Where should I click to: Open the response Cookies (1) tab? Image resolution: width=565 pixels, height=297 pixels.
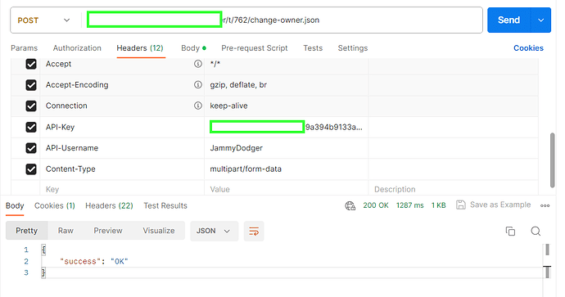[x=54, y=205]
